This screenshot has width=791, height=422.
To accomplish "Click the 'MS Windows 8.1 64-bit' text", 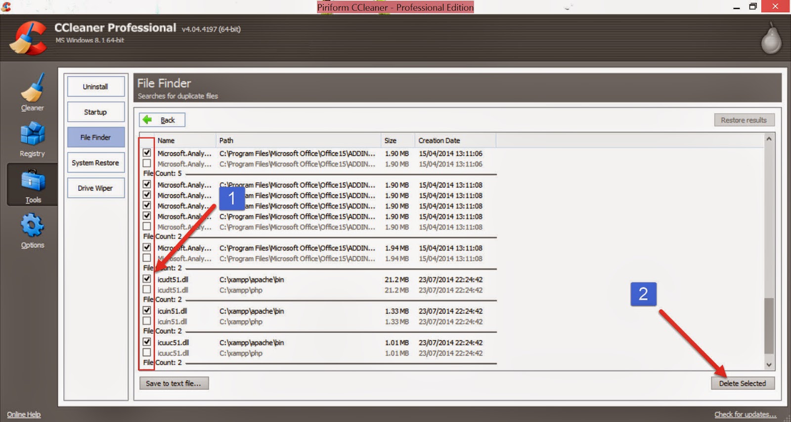I will click(90, 40).
